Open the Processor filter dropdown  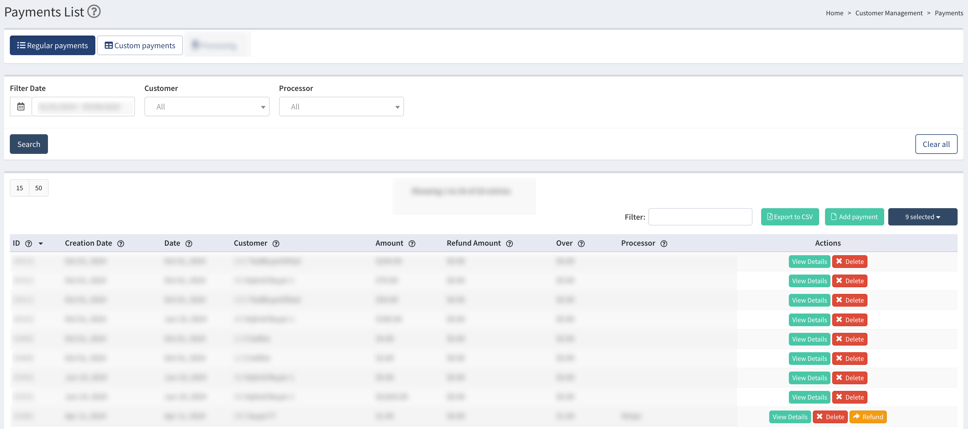(x=341, y=106)
